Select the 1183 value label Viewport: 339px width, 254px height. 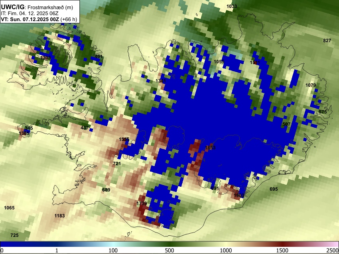pos(59,216)
